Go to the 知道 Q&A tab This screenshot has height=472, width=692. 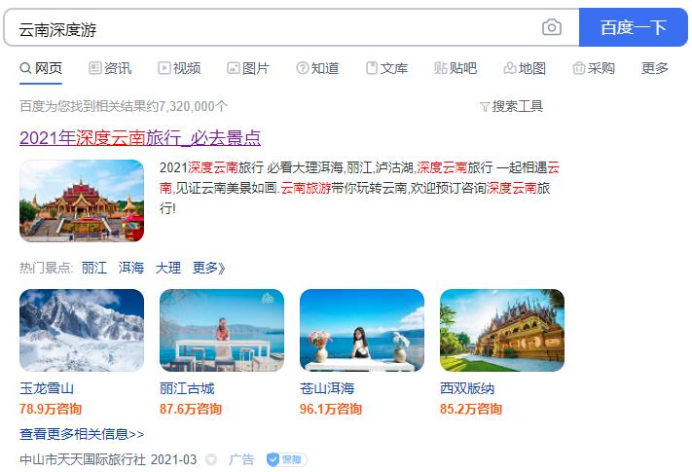tap(317, 68)
